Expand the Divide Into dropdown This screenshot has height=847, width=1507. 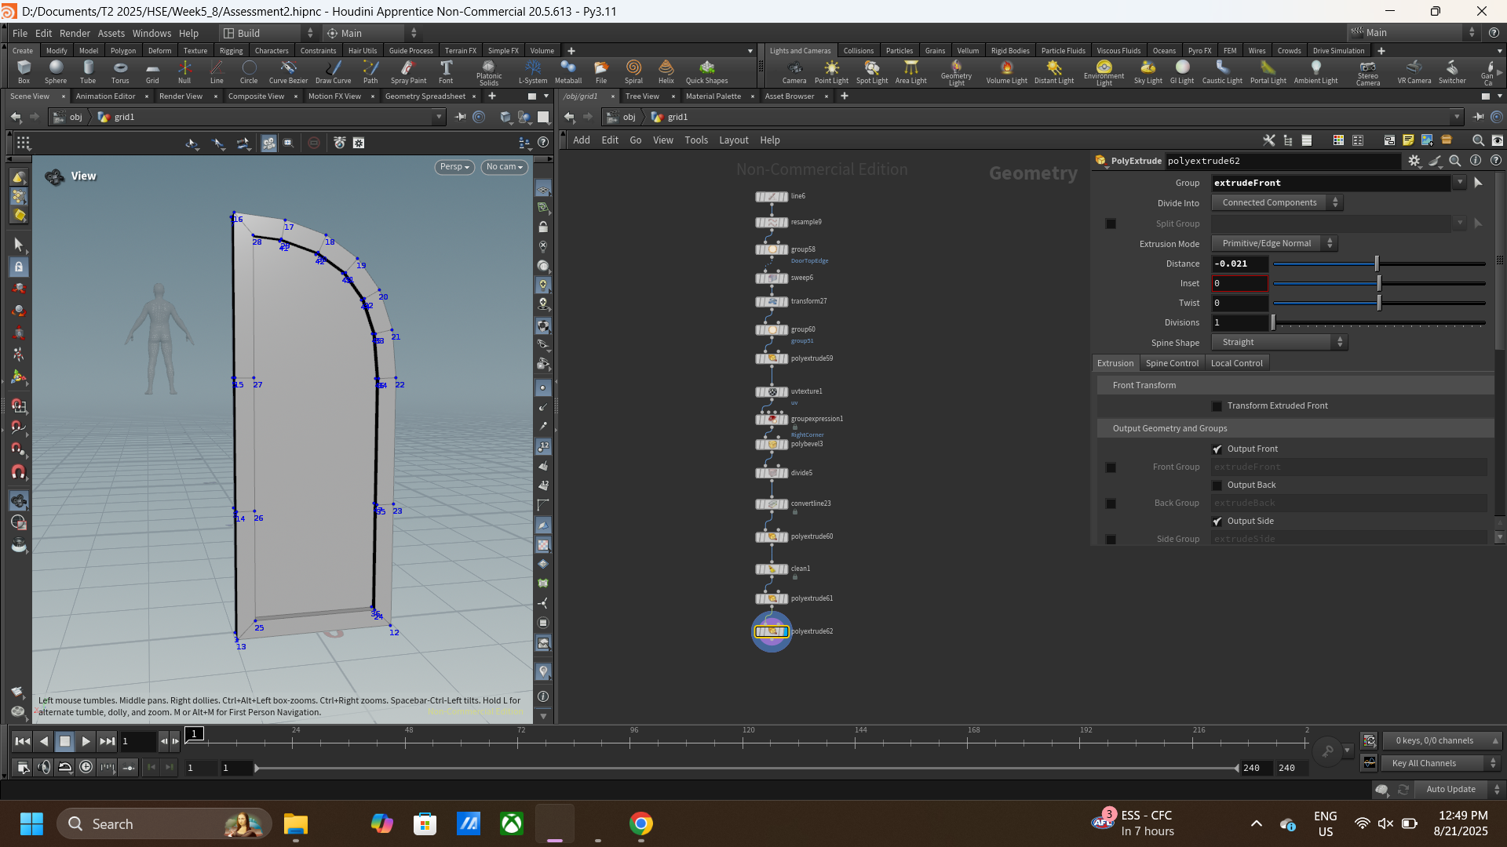(1277, 203)
